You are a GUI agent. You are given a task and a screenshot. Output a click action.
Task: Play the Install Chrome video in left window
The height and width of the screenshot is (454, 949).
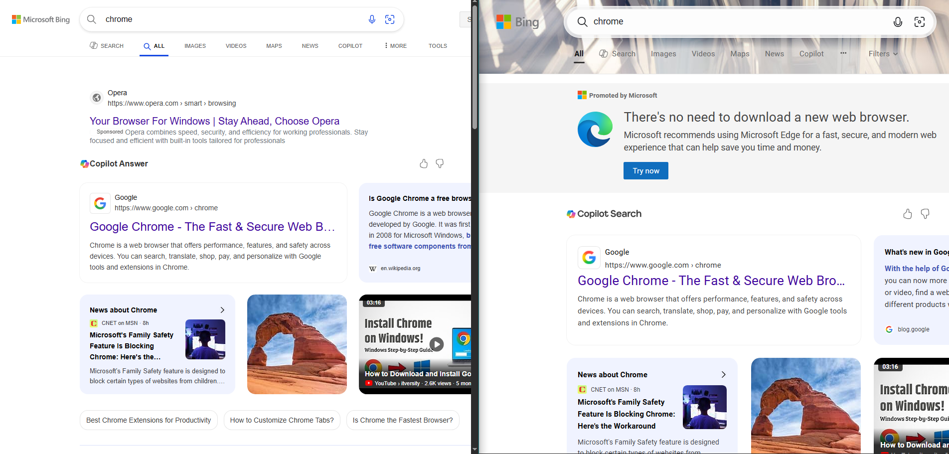[437, 344]
